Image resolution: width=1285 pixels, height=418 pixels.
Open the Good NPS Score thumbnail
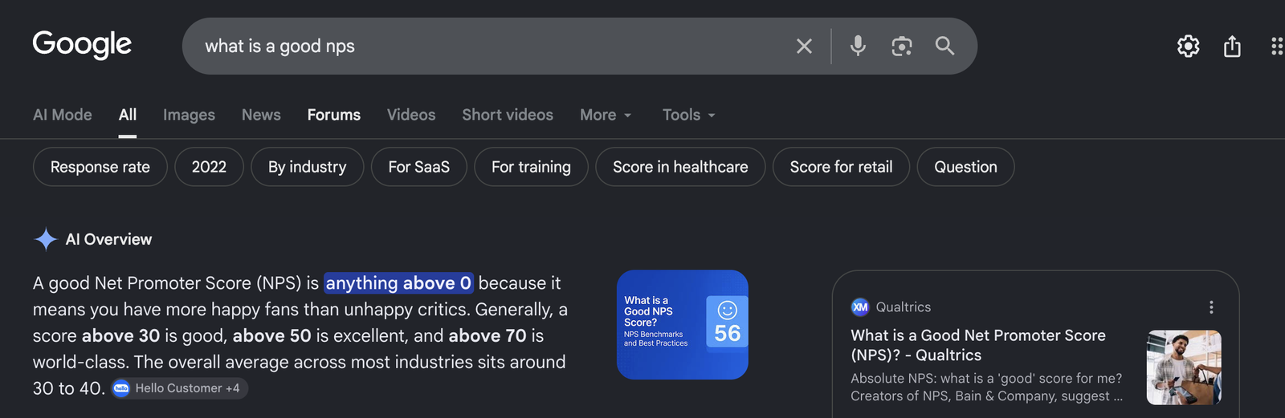[x=683, y=325]
